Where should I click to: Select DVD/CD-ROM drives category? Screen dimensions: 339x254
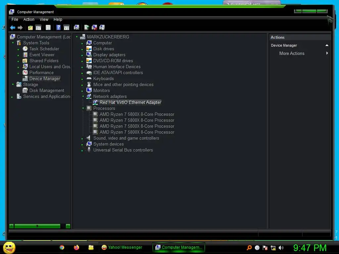point(113,61)
